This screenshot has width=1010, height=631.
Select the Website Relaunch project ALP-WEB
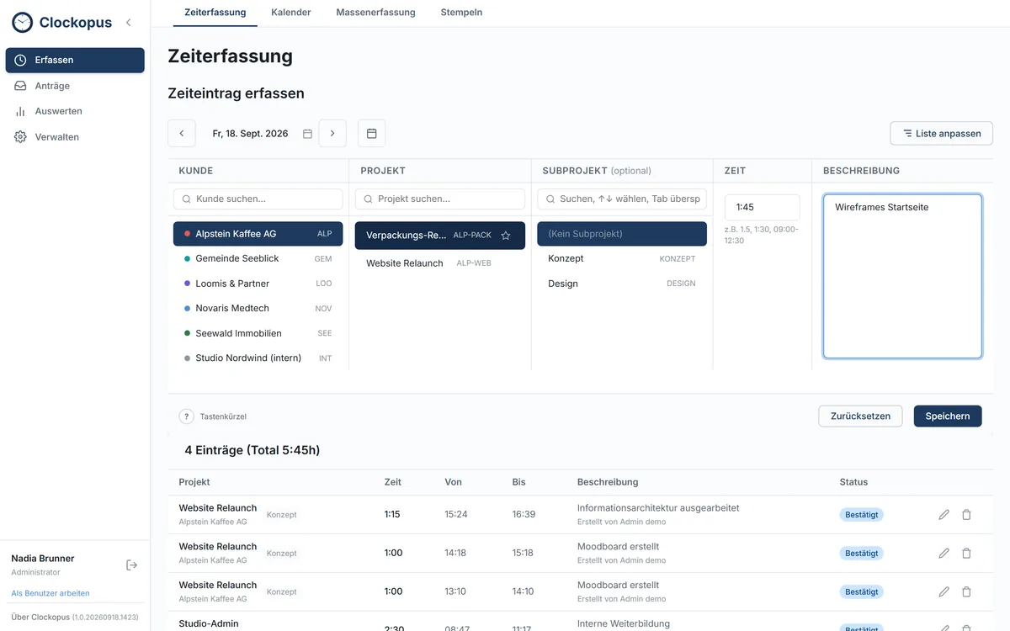click(x=440, y=263)
